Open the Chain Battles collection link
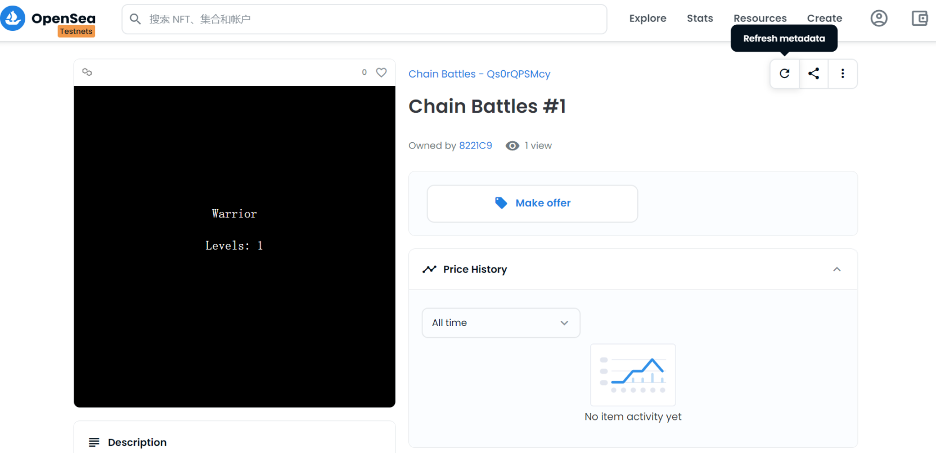The height and width of the screenshot is (453, 936). [479, 74]
